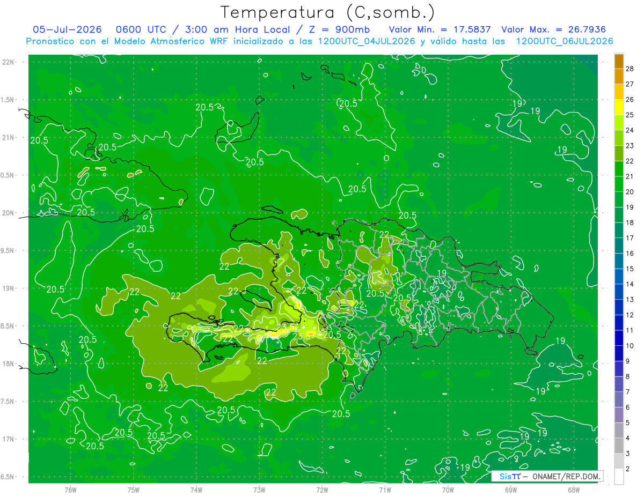Click the '18N' latitude axis label
The height and width of the screenshot is (497, 644).
tap(8, 364)
